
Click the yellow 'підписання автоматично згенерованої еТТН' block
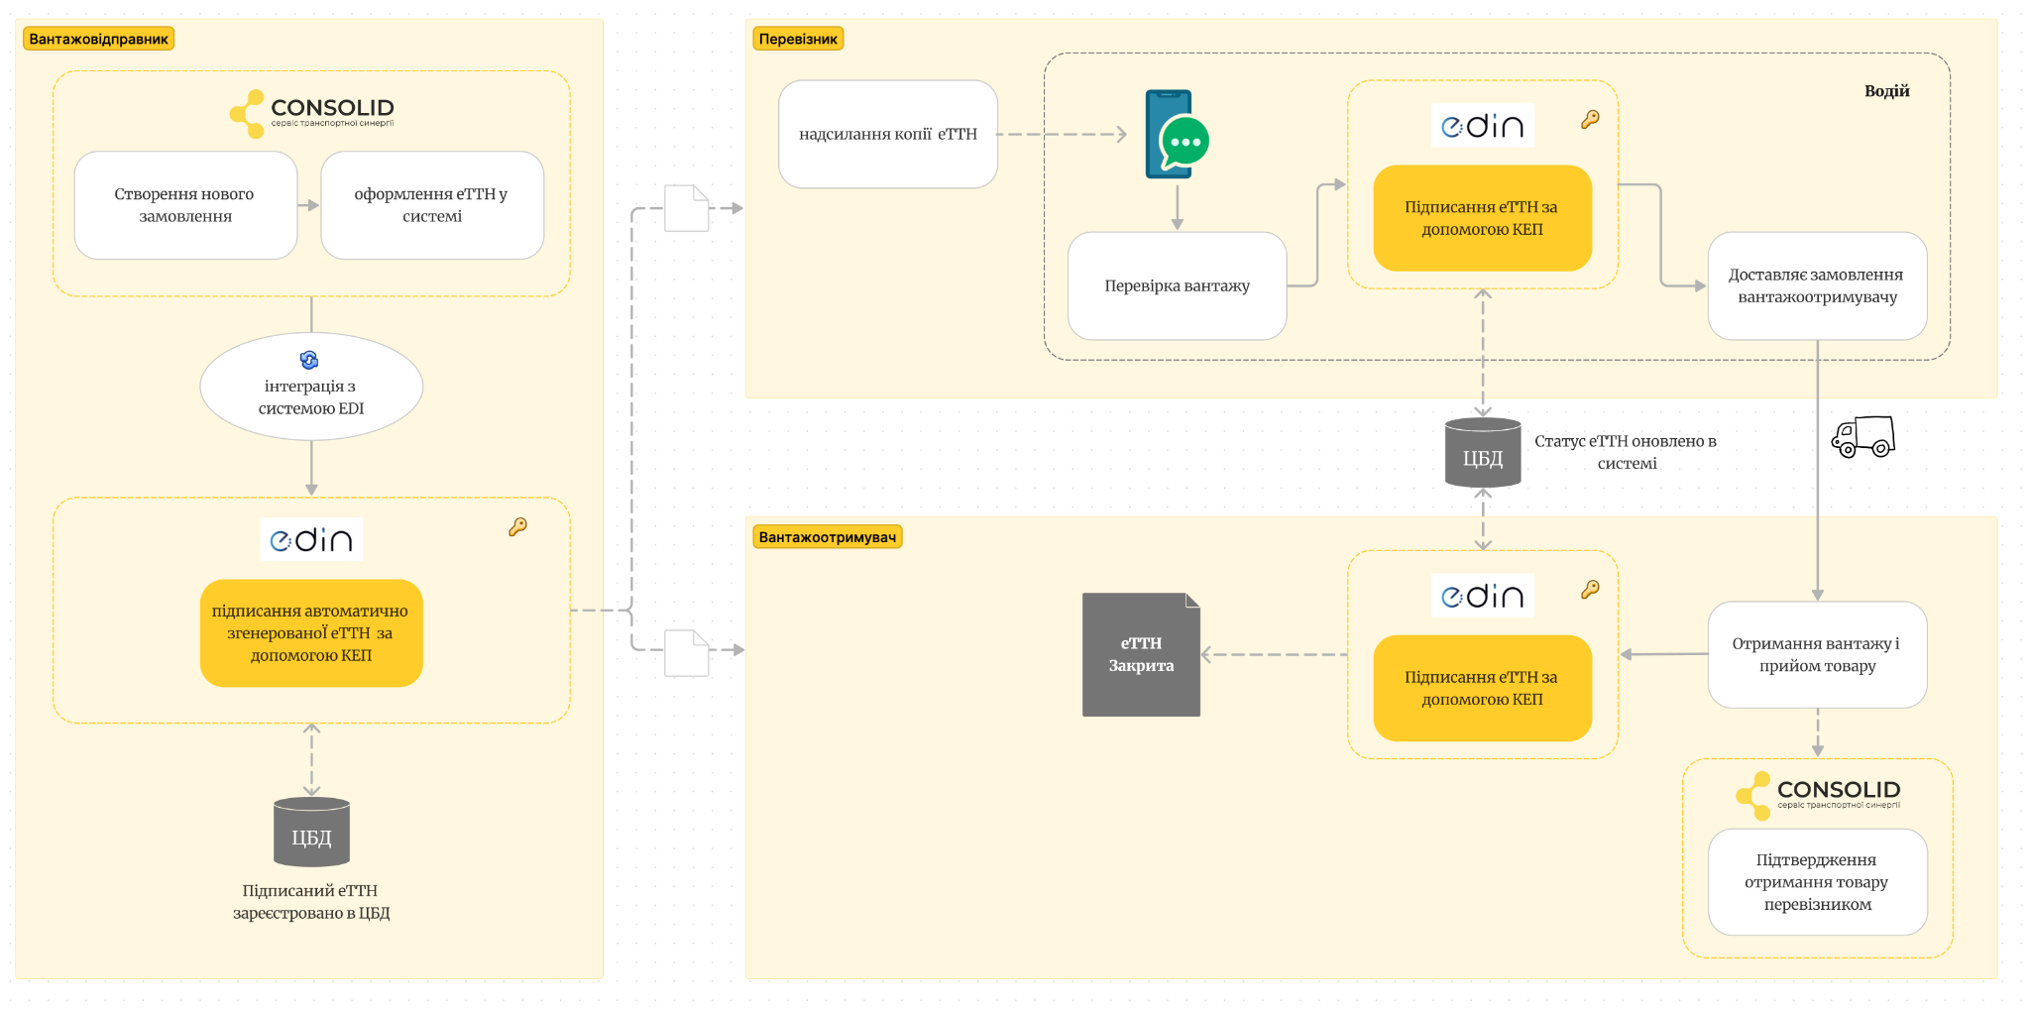tap(311, 633)
